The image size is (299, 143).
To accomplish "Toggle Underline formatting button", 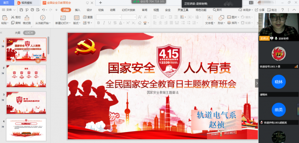I will (x=109, y=23).
